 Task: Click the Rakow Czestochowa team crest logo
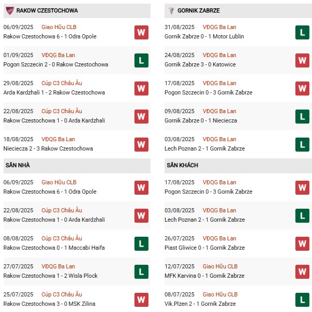point(9,10)
